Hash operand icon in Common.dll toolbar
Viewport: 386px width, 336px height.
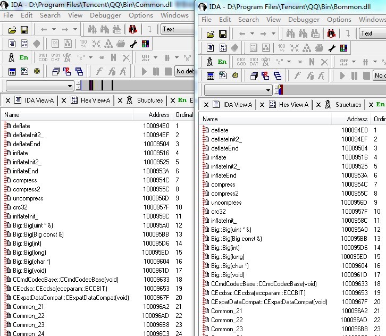tap(167, 58)
